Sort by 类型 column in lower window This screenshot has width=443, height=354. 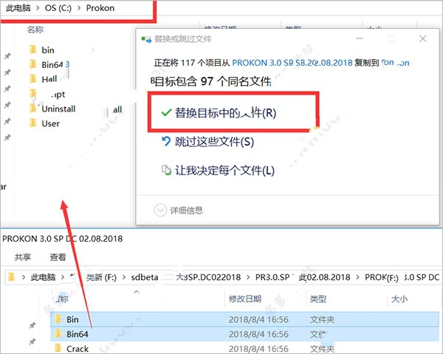[x=318, y=299]
